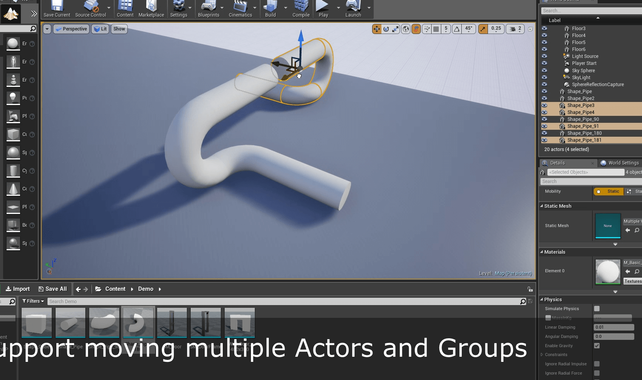Open Marketplace from toolbar

point(151,9)
